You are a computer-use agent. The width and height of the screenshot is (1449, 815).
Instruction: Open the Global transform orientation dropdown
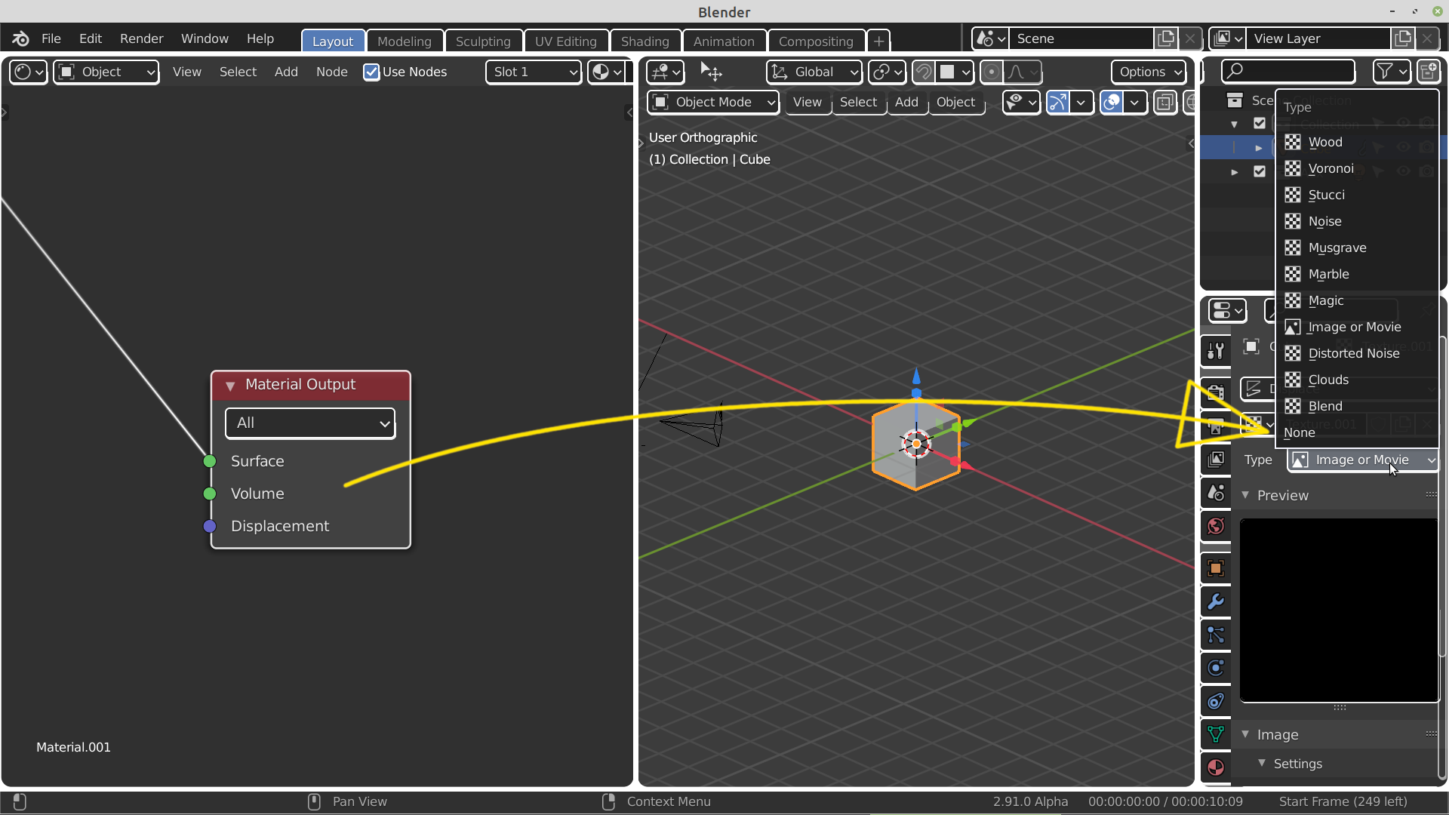pyautogui.click(x=814, y=72)
